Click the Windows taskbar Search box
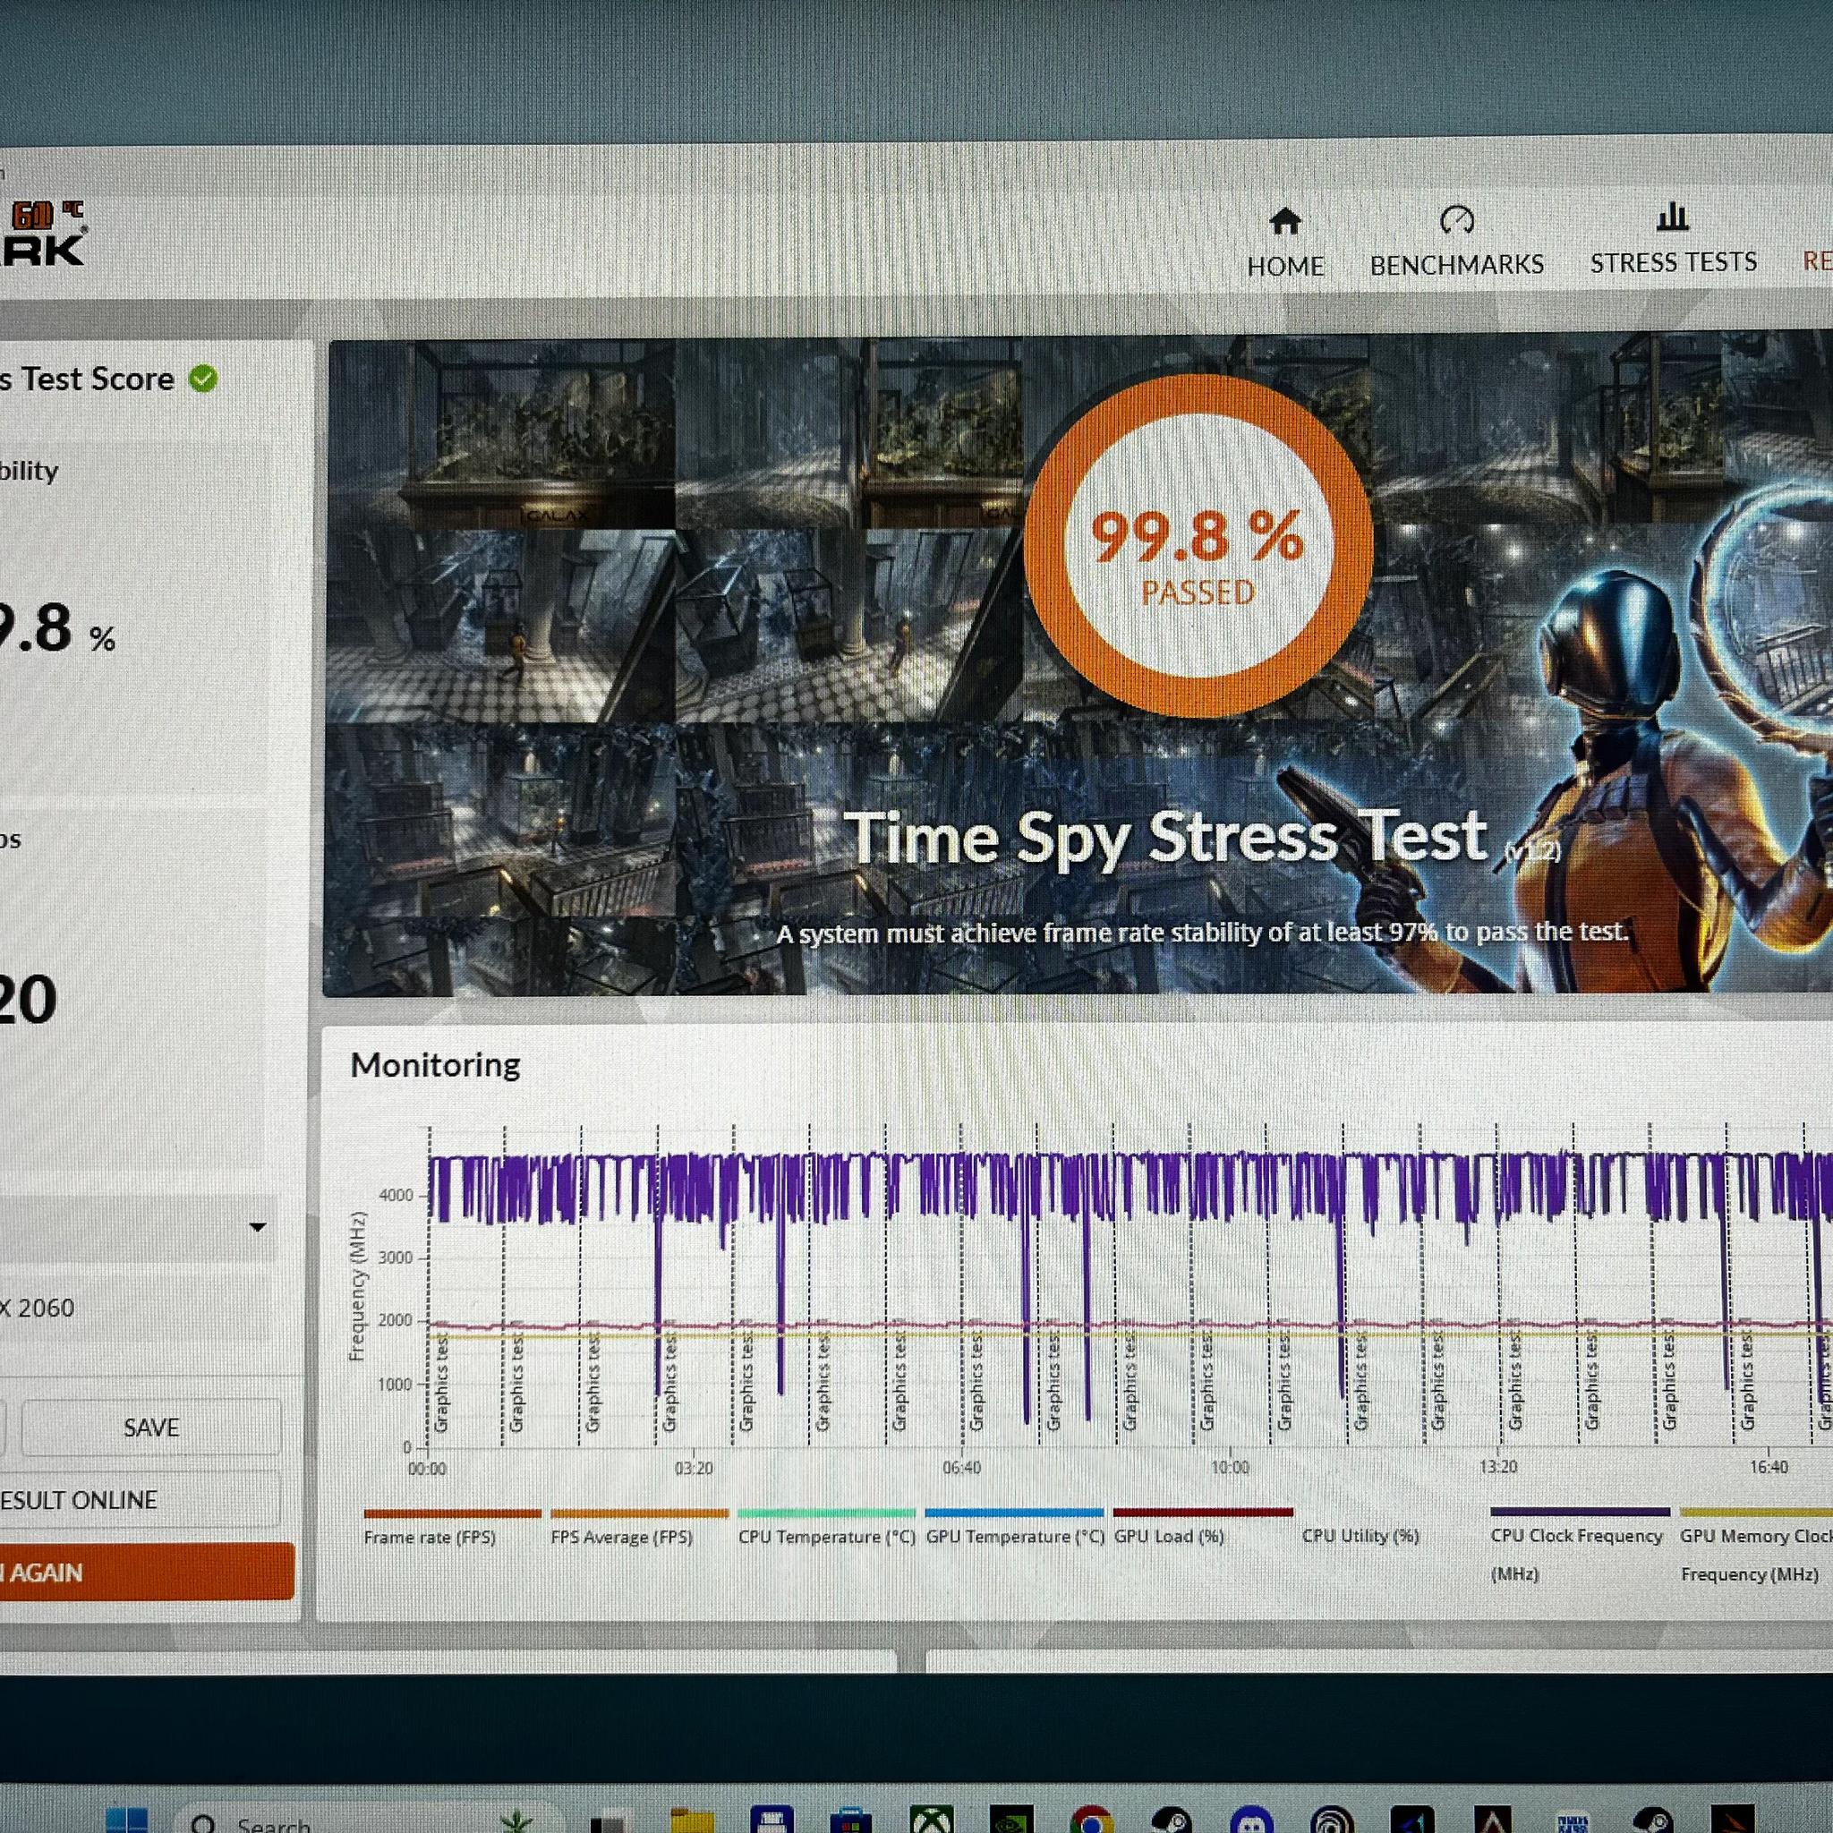Image resolution: width=1833 pixels, height=1833 pixels. pos(361,1820)
